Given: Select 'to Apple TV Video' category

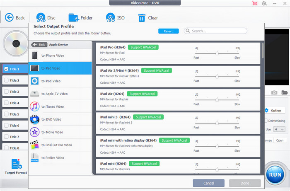Looking at the screenshot, I should (60, 94).
